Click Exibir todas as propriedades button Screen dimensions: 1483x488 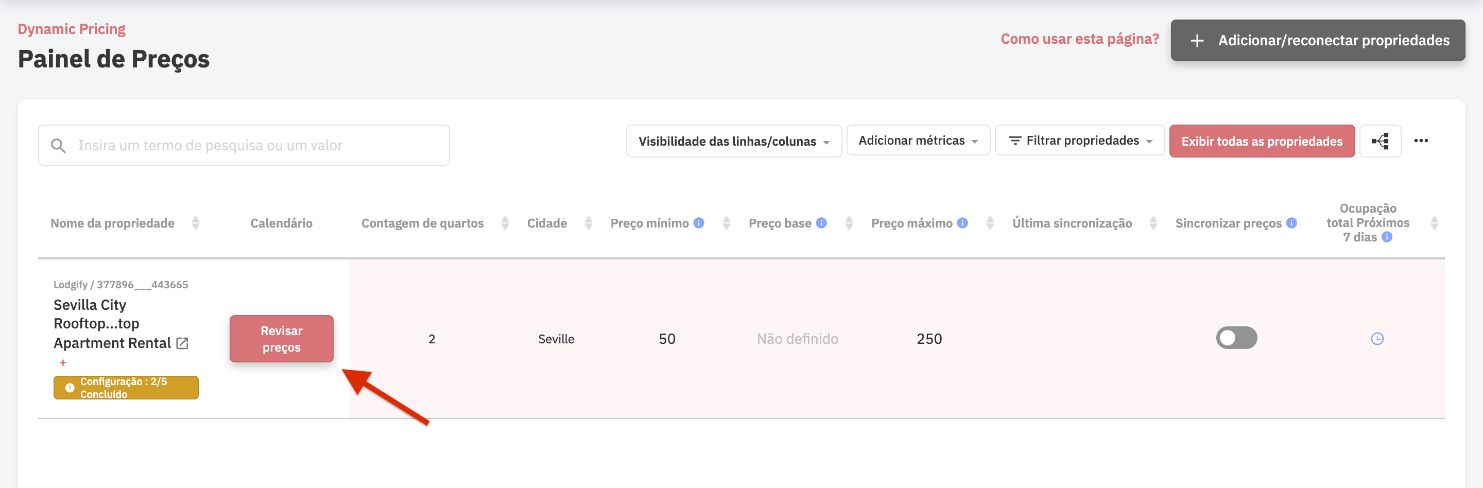pyautogui.click(x=1262, y=141)
